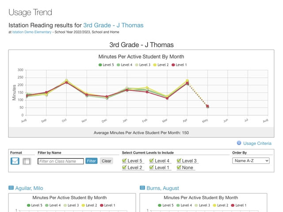Toggle Level 1 series in class chart legend
The image size is (283, 212).
179,65
